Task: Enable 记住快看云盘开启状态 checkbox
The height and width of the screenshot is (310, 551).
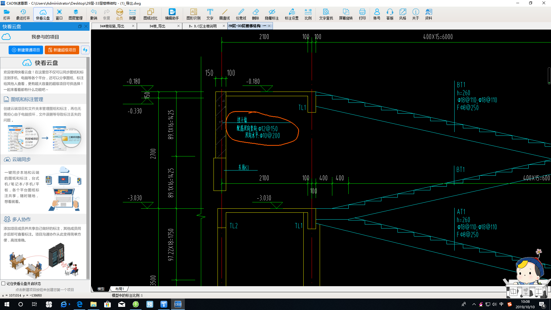Action: (3, 284)
